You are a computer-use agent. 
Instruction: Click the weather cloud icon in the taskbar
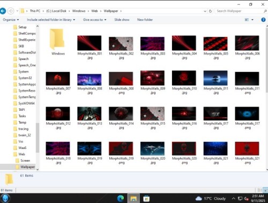[198, 198]
